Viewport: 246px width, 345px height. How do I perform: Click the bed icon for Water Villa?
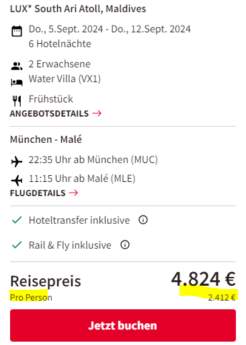[17, 82]
